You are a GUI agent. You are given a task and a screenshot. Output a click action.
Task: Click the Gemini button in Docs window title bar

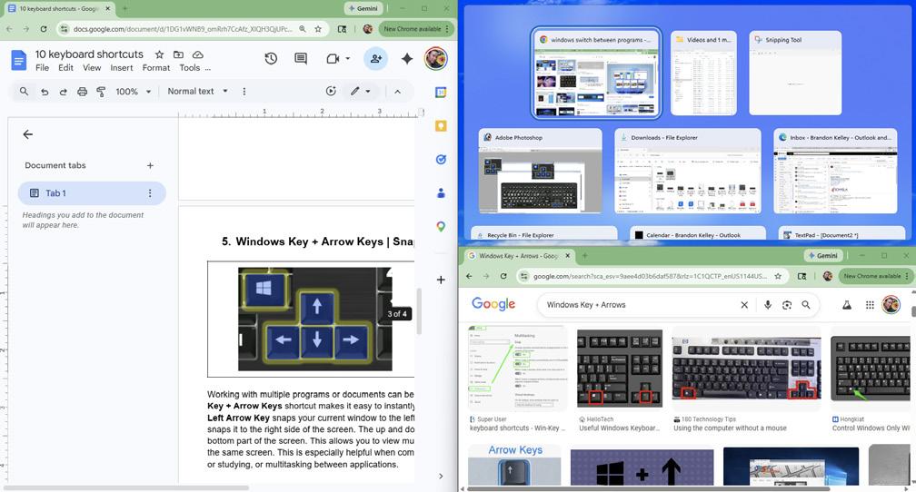click(x=363, y=9)
